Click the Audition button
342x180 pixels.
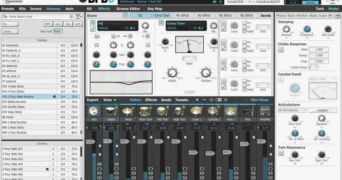pyautogui.click(x=323, y=111)
